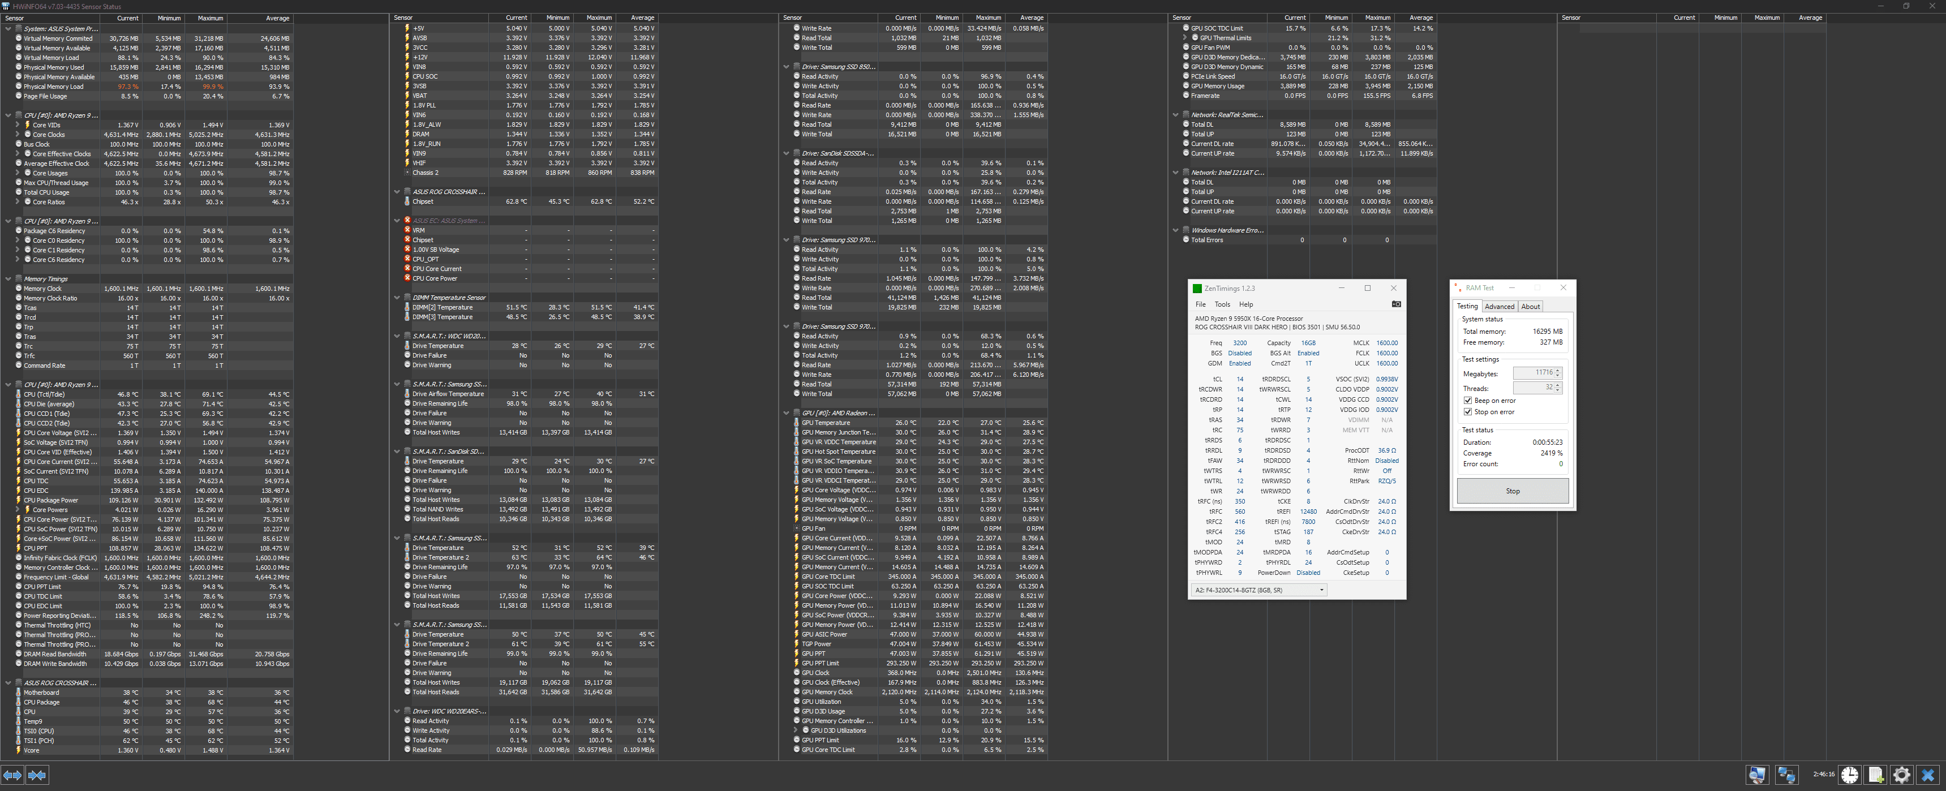The image size is (1946, 791).
Task: Toggle the Beep on error checkbox
Action: click(x=1468, y=401)
